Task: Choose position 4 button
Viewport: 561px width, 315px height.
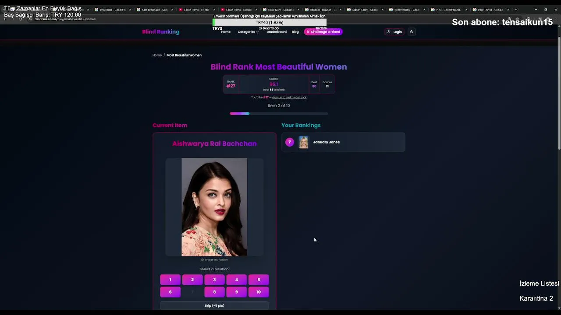Action: pyautogui.click(x=237, y=280)
